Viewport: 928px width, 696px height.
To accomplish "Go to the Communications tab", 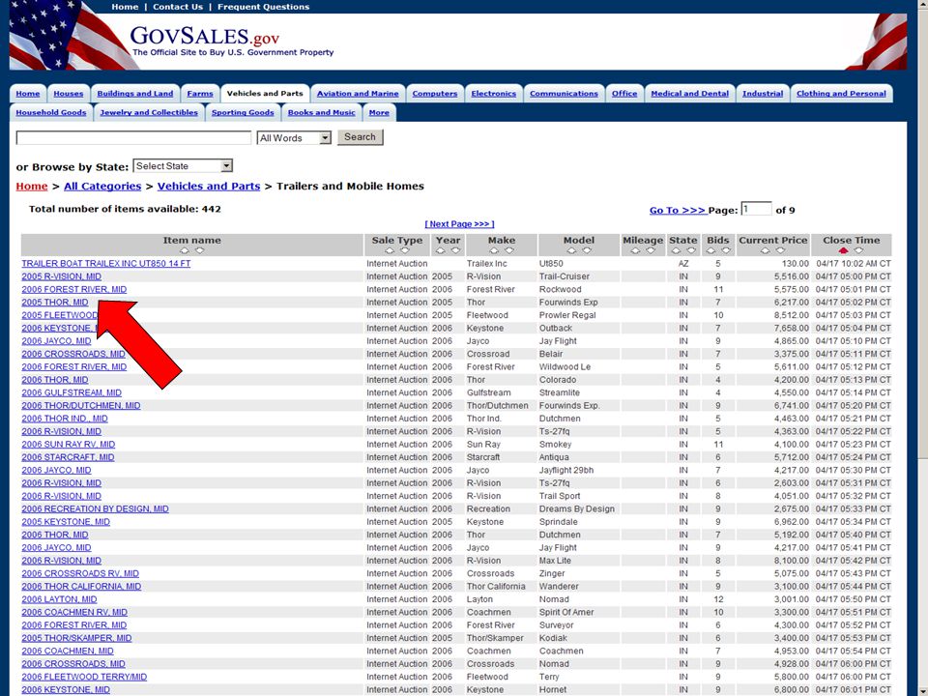I will click(x=564, y=94).
